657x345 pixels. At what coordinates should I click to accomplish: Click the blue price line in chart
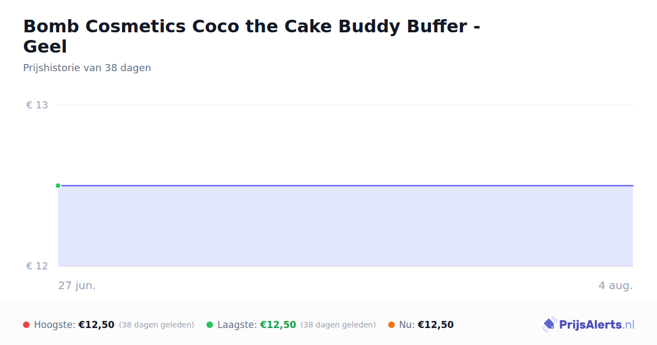coord(345,186)
